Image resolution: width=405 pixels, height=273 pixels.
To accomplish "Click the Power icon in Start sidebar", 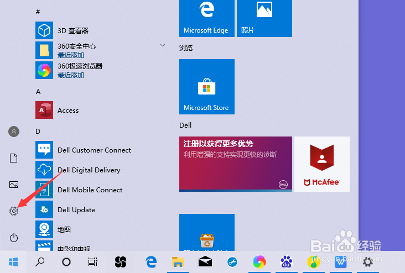I will click(x=14, y=238).
